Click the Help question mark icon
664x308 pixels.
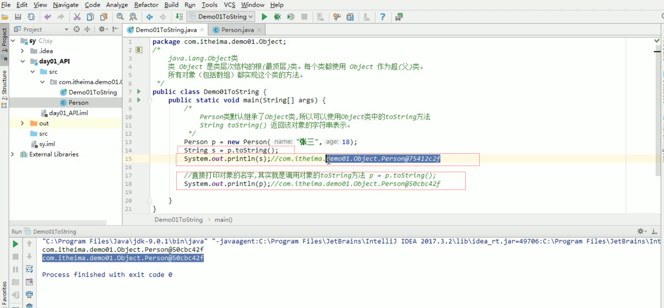382,17
